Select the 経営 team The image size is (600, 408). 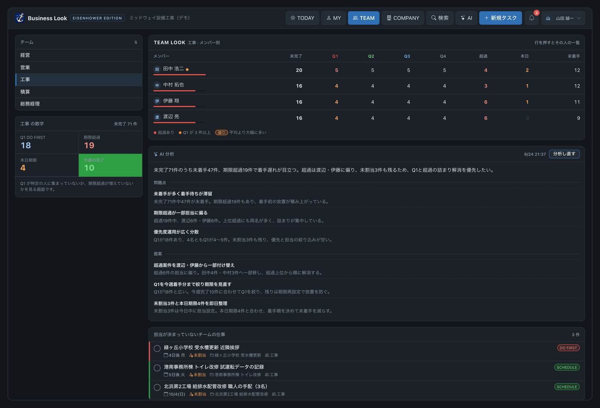(79, 55)
